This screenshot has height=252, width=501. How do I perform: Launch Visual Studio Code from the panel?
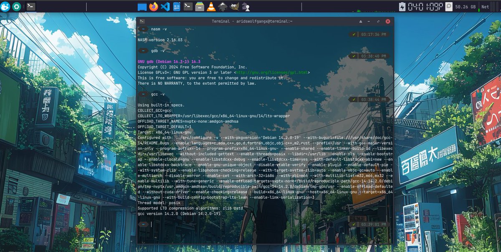tap(165, 6)
